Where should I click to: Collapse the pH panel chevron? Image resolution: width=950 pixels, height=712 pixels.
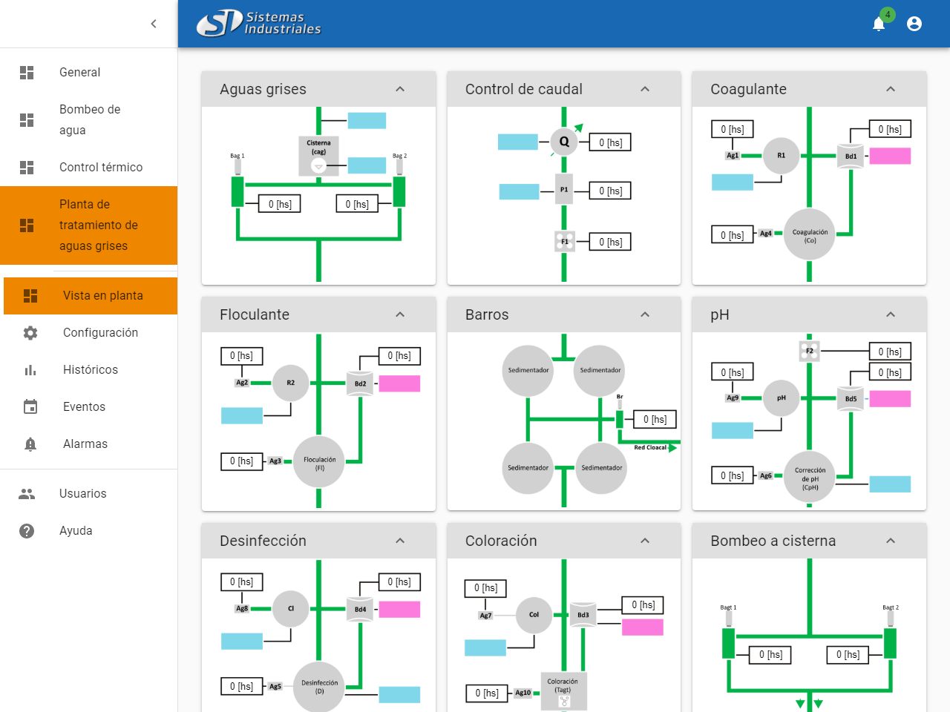tap(891, 314)
